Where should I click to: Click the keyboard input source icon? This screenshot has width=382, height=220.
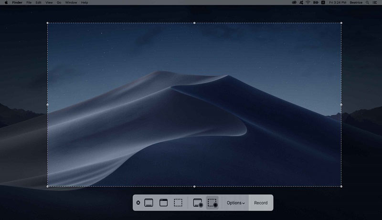coord(323,2)
